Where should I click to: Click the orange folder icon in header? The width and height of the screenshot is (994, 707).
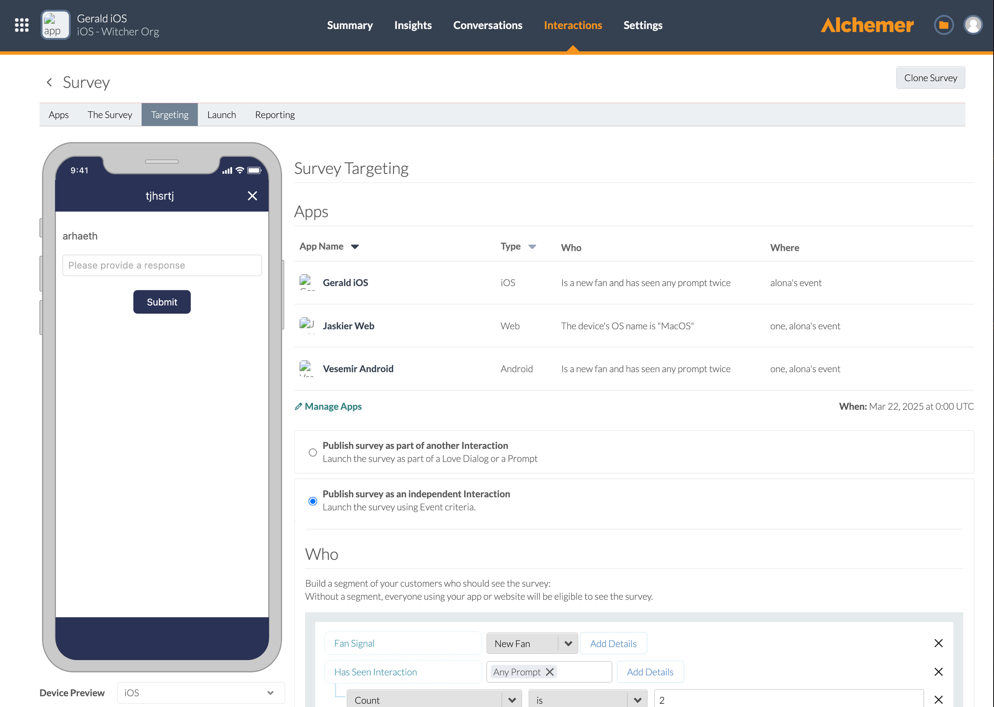point(944,25)
